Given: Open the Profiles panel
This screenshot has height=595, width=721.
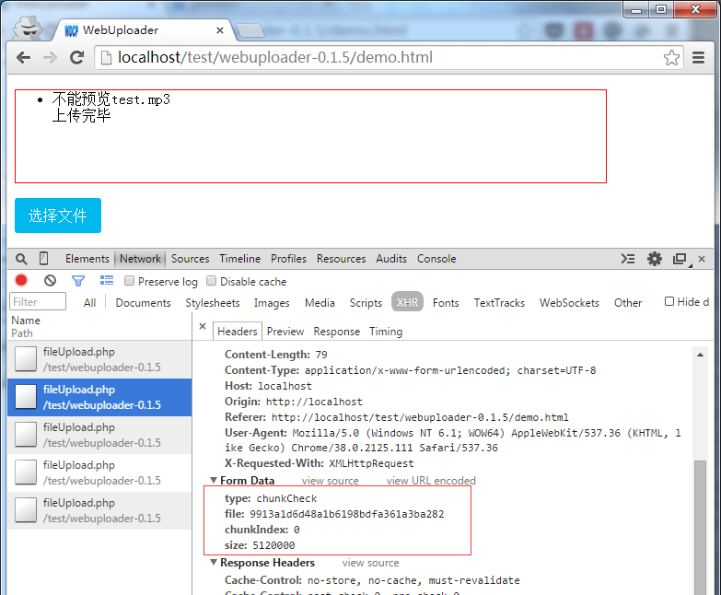Looking at the screenshot, I should tap(288, 259).
